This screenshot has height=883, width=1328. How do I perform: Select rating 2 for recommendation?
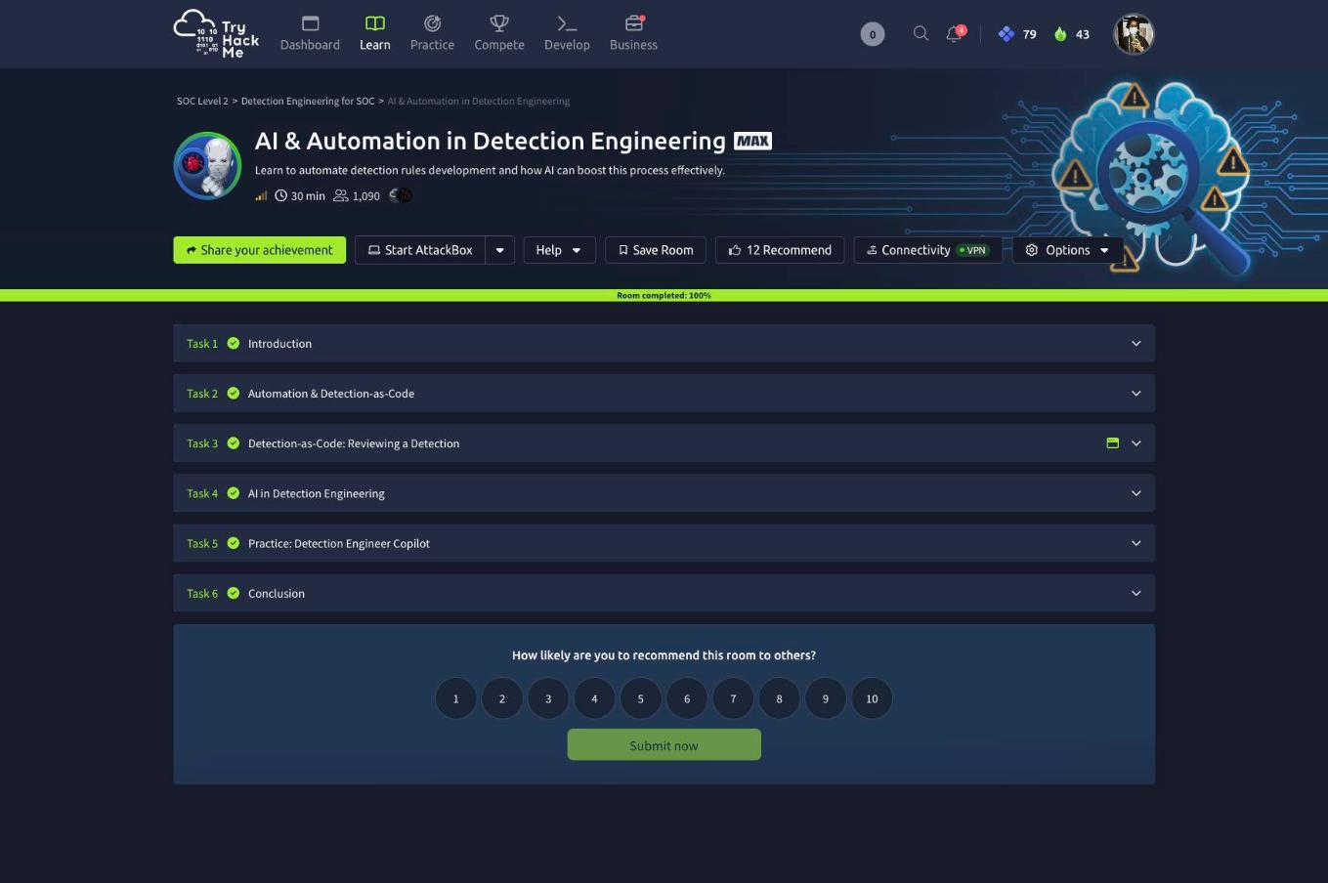pyautogui.click(x=502, y=698)
